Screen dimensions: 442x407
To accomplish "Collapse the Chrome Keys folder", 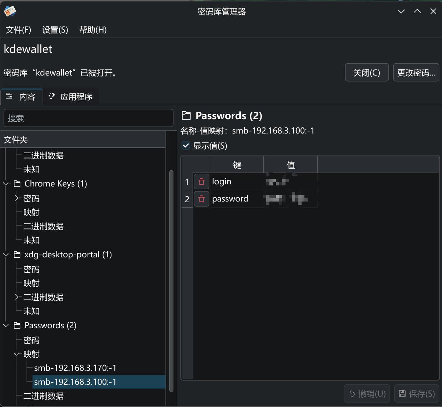I will tap(6, 184).
